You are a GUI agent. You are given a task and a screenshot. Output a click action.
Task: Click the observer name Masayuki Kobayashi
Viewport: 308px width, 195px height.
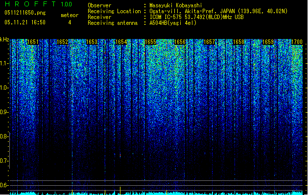coord(176,5)
